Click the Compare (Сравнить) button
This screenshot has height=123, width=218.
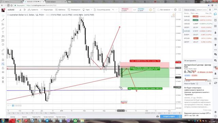(x=33, y=10)
